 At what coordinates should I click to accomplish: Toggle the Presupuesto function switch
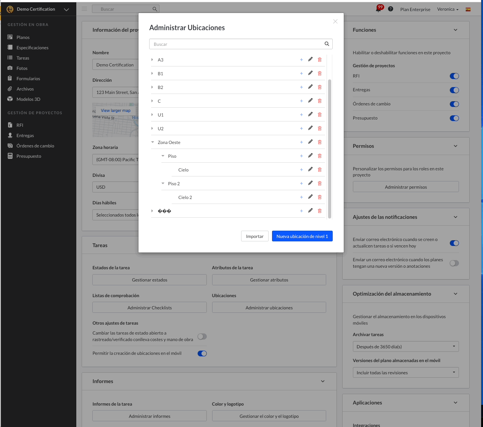[454, 118]
